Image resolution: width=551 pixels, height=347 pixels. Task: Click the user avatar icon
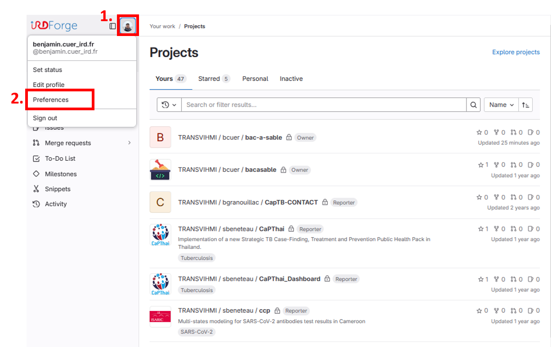click(128, 26)
